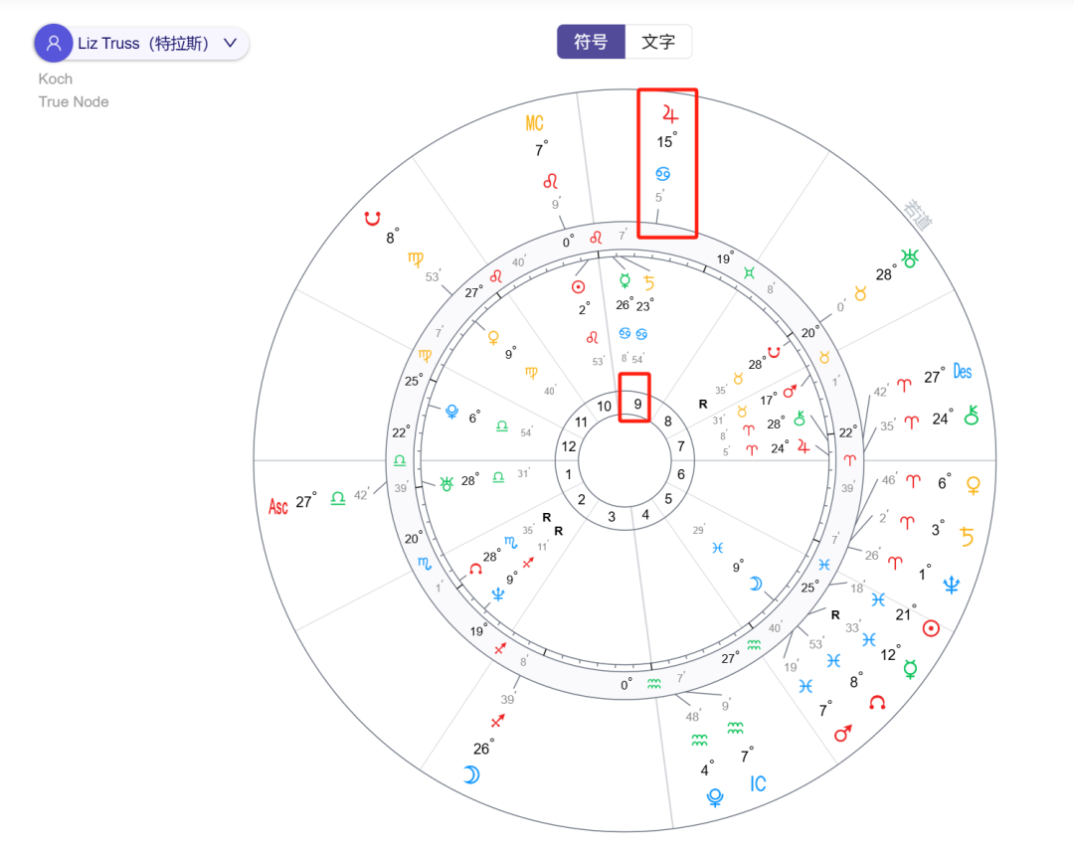The image size is (1074, 848).
Task: Click the outer Moon crescent at 26° Sagittarius
Action: (x=471, y=774)
